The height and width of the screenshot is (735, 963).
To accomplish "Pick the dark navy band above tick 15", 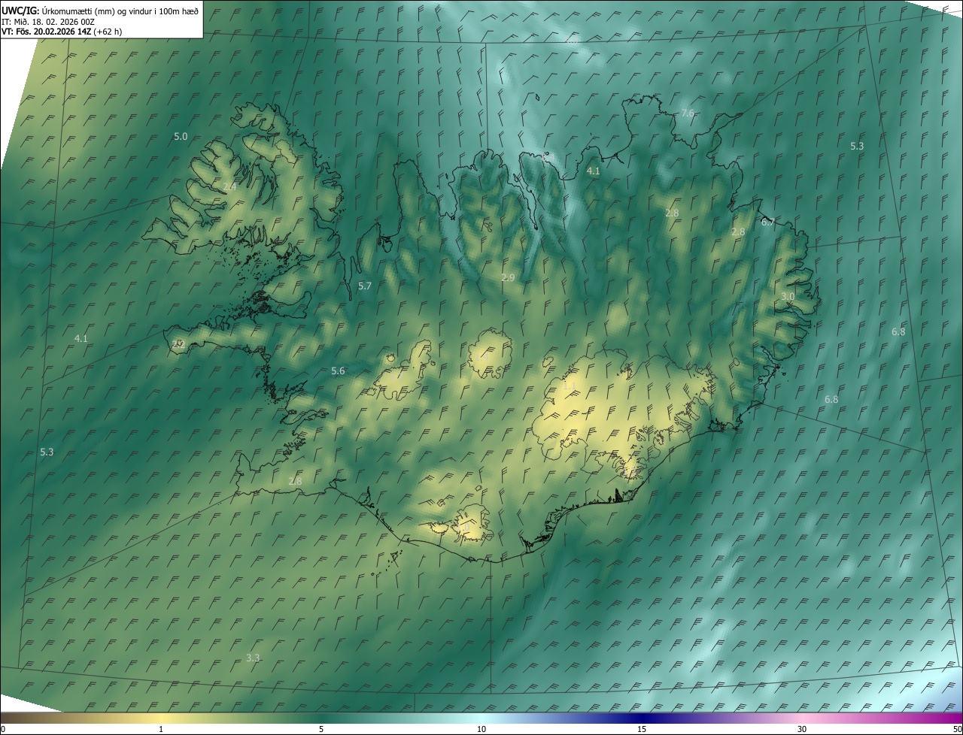I will tap(642, 718).
